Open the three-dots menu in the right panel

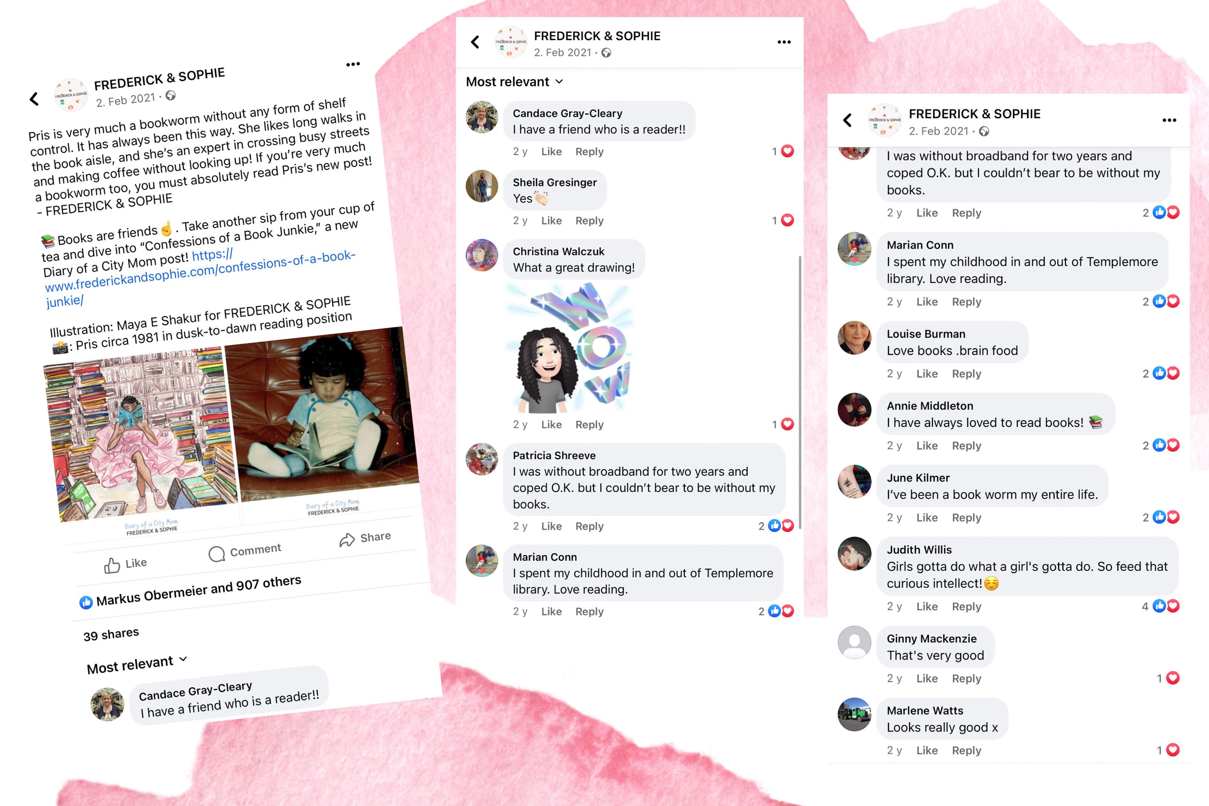[x=1169, y=120]
